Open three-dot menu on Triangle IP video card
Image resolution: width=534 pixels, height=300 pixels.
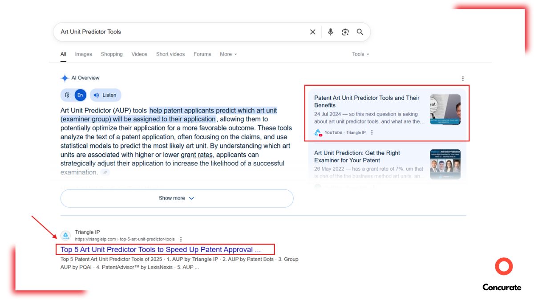pos(372,132)
